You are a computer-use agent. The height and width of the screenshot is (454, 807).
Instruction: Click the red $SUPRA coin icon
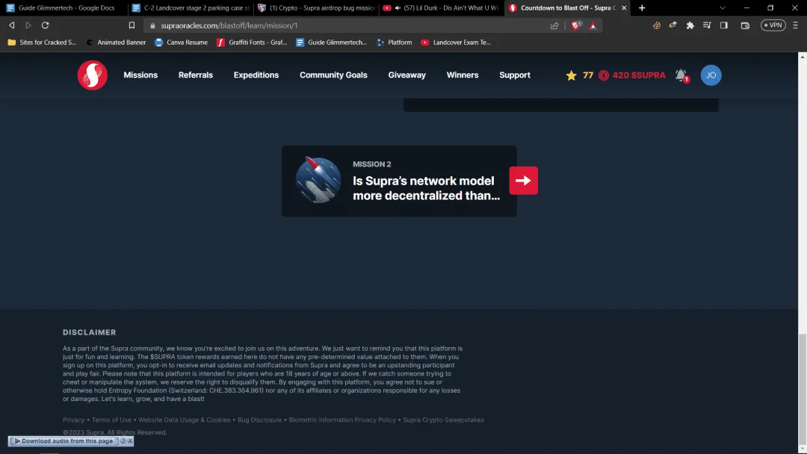click(604, 75)
